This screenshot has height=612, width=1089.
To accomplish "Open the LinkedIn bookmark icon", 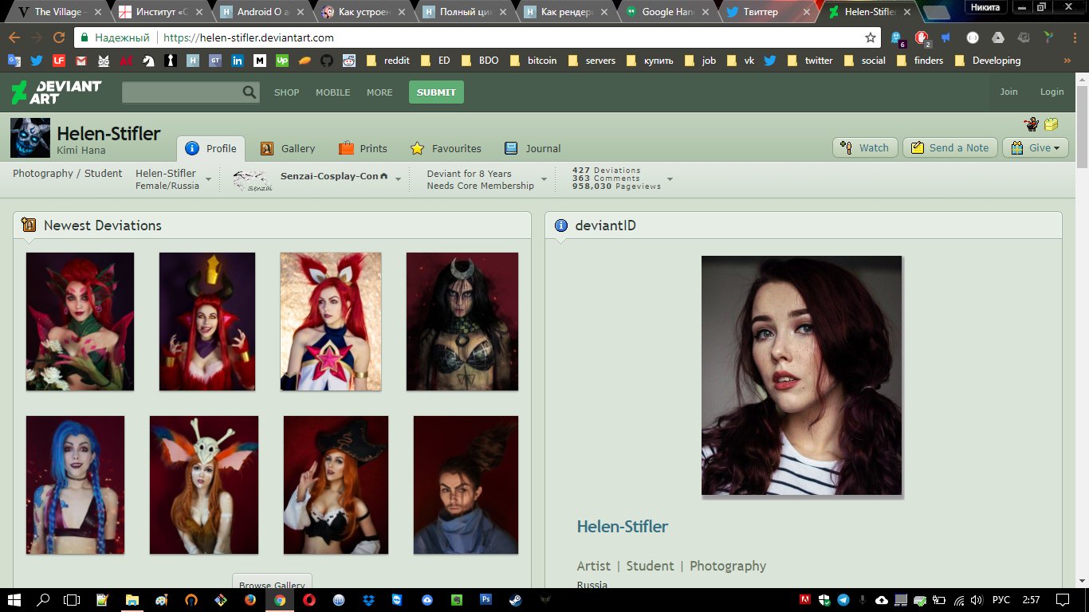I will click(238, 61).
